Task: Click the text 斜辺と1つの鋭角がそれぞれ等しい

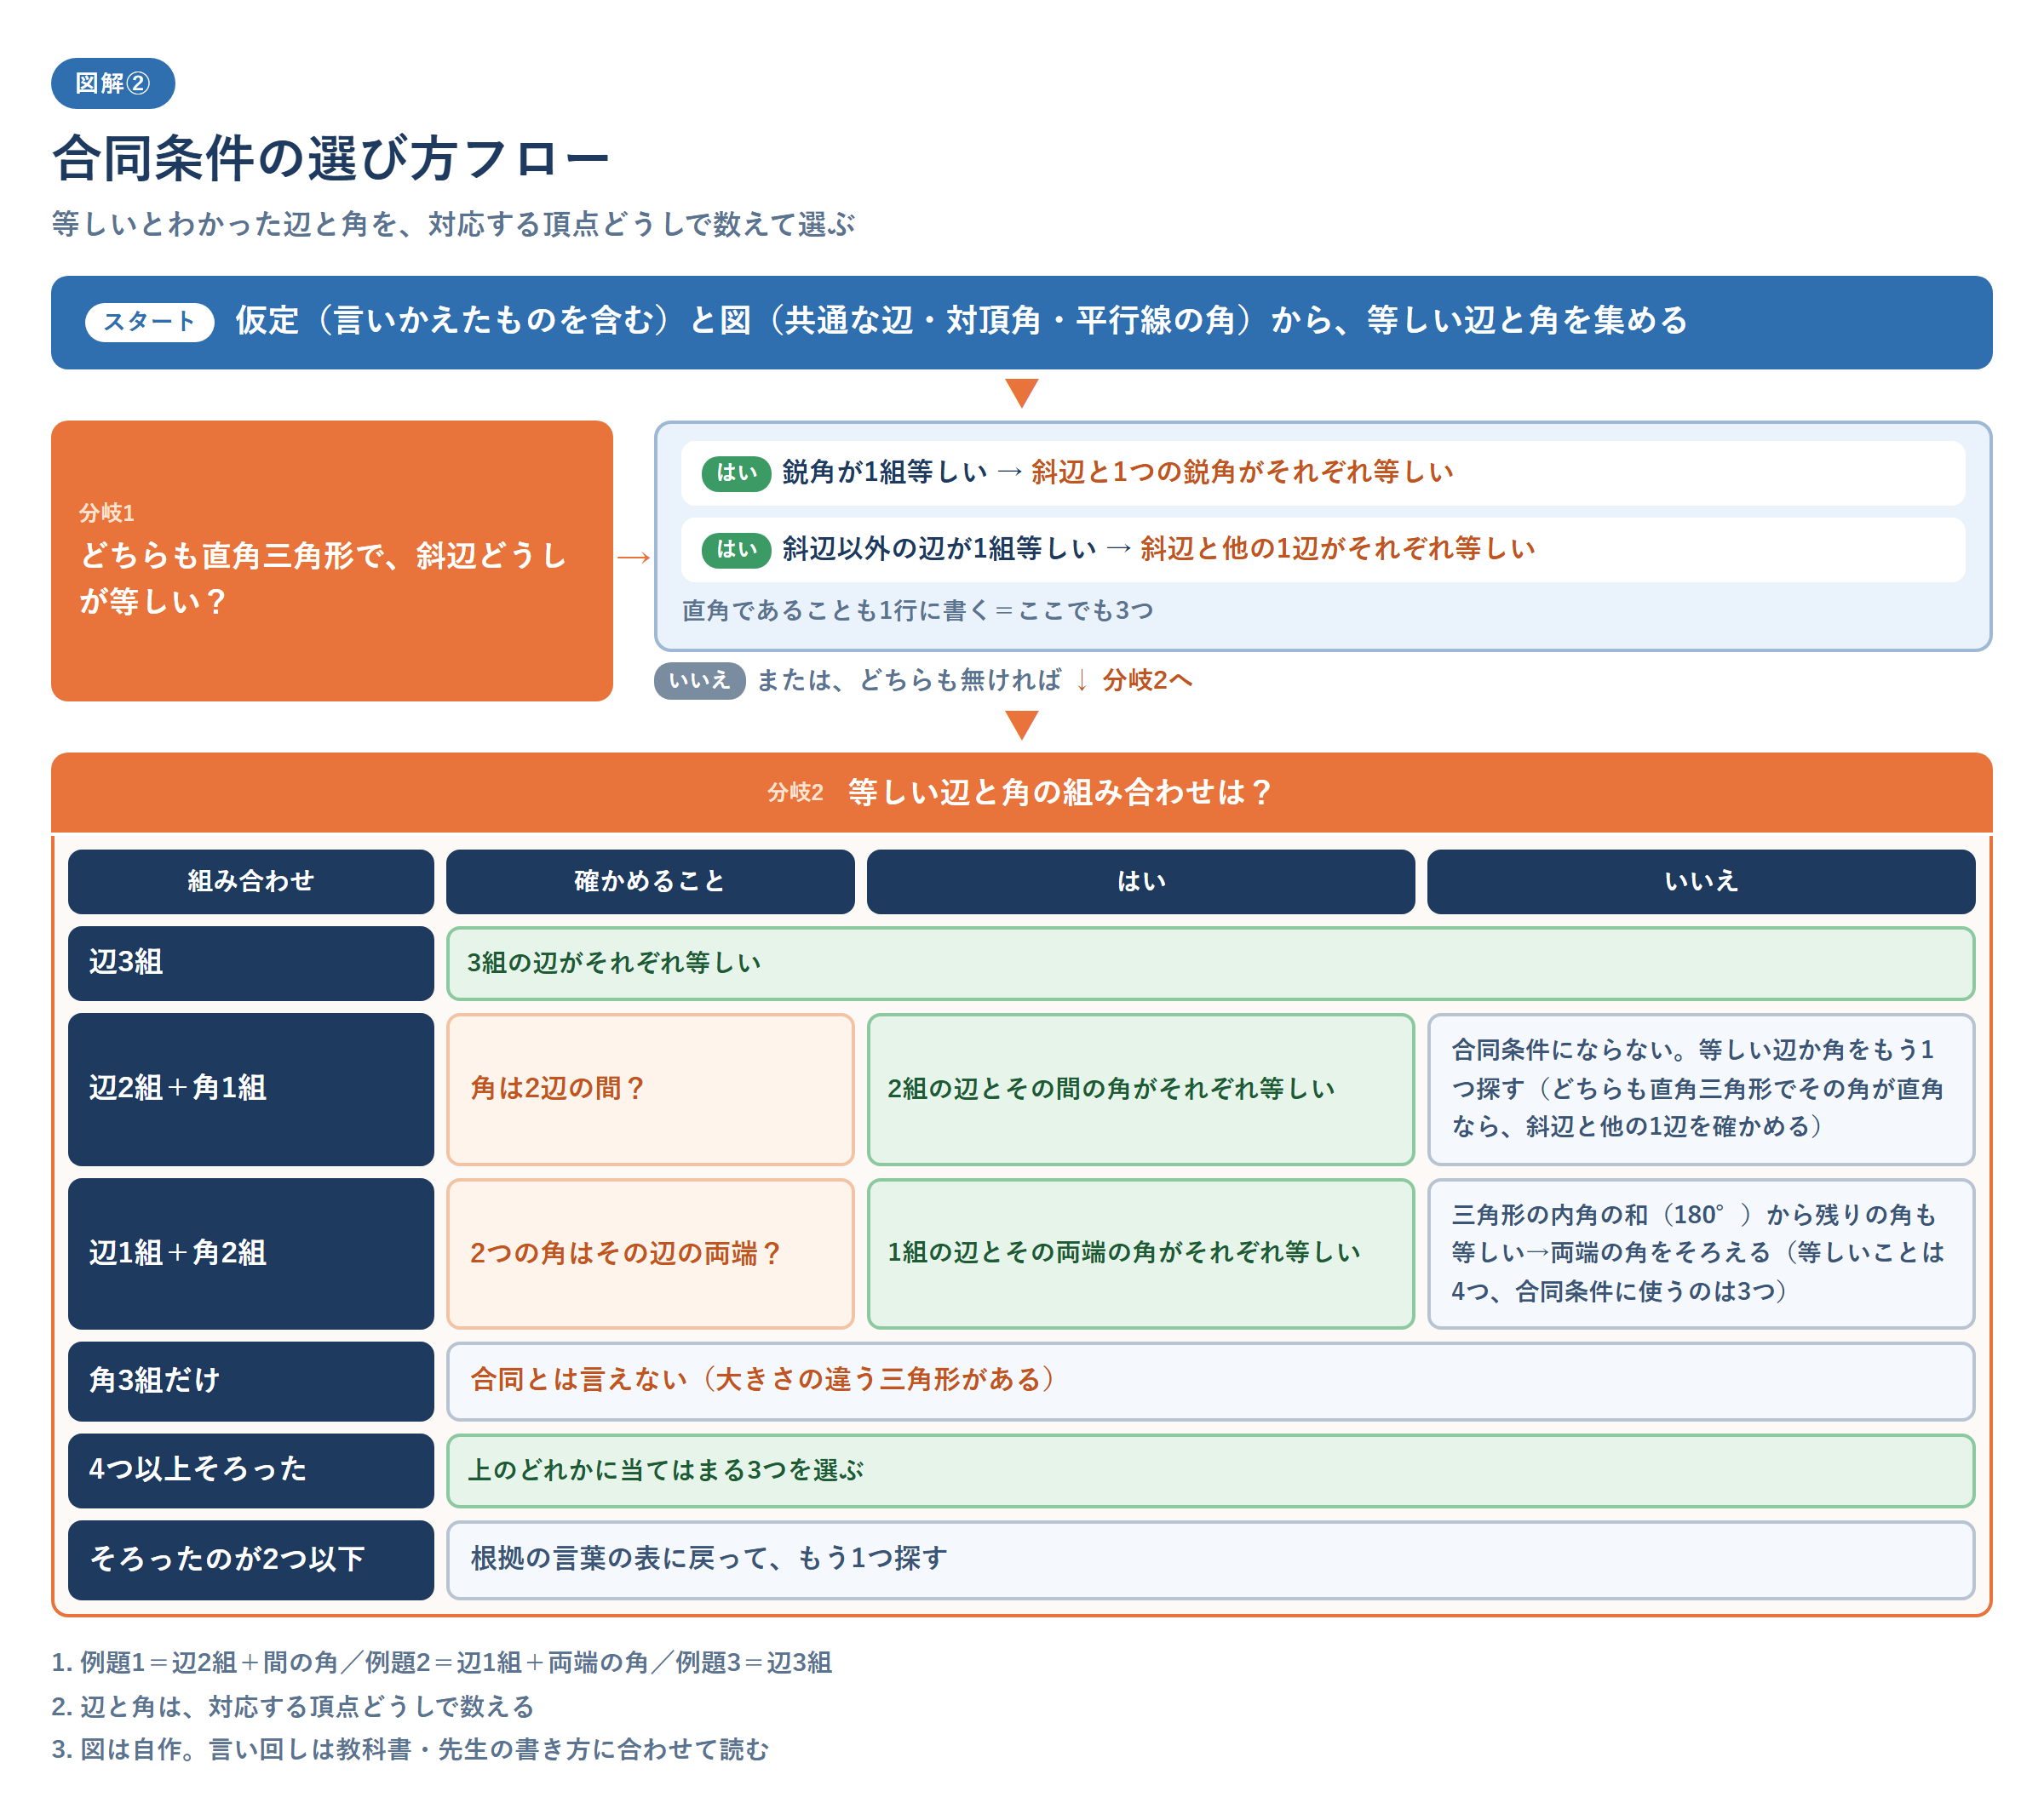Action: pyautogui.click(x=1242, y=472)
